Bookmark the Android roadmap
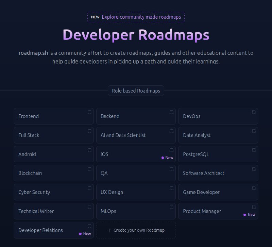Screen dimensions: 272x247 89,150
